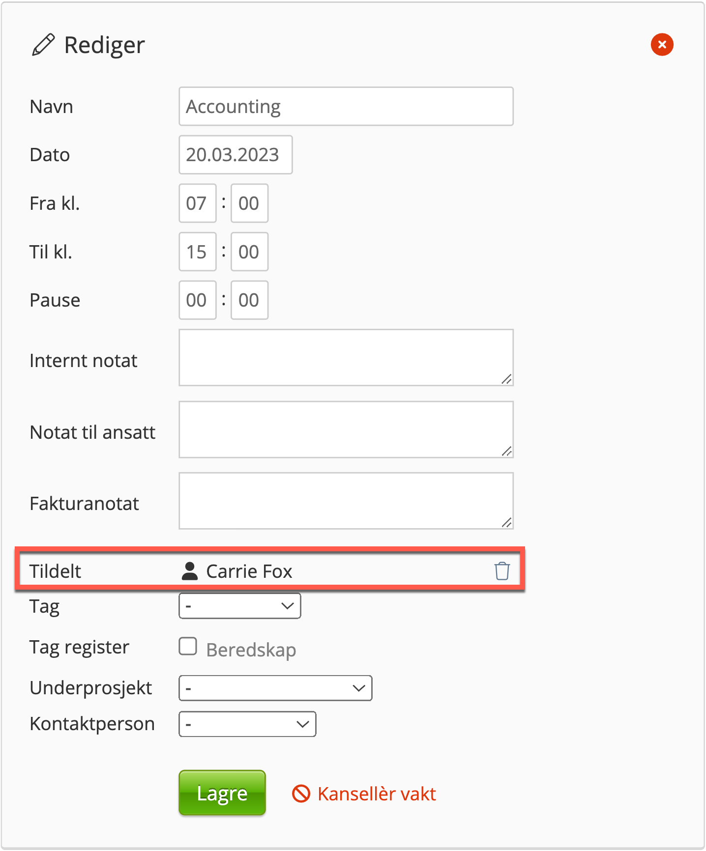Click the Til kl. hour field
Viewport: 706px width, 851px height.
coord(197,252)
